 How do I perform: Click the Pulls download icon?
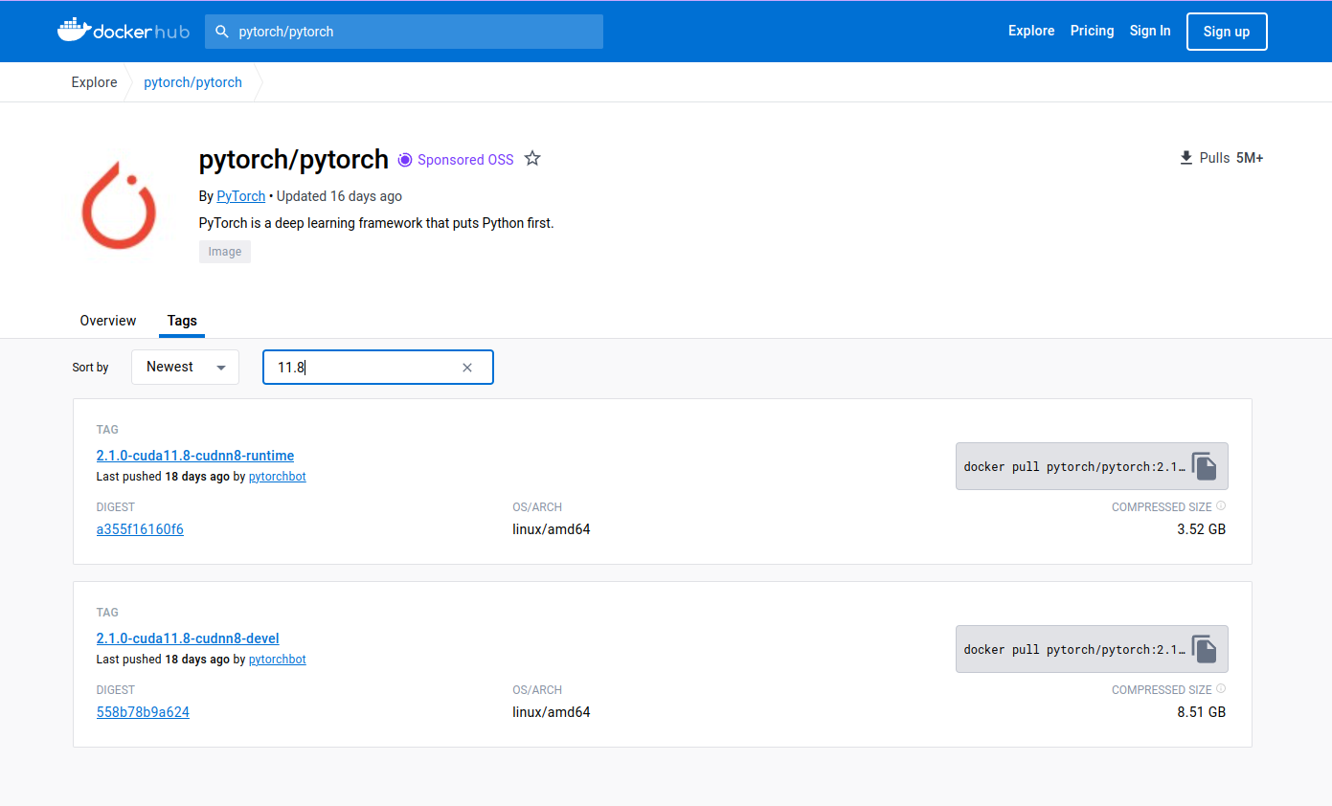tap(1186, 158)
